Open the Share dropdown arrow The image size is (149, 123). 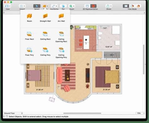tap(111, 6)
